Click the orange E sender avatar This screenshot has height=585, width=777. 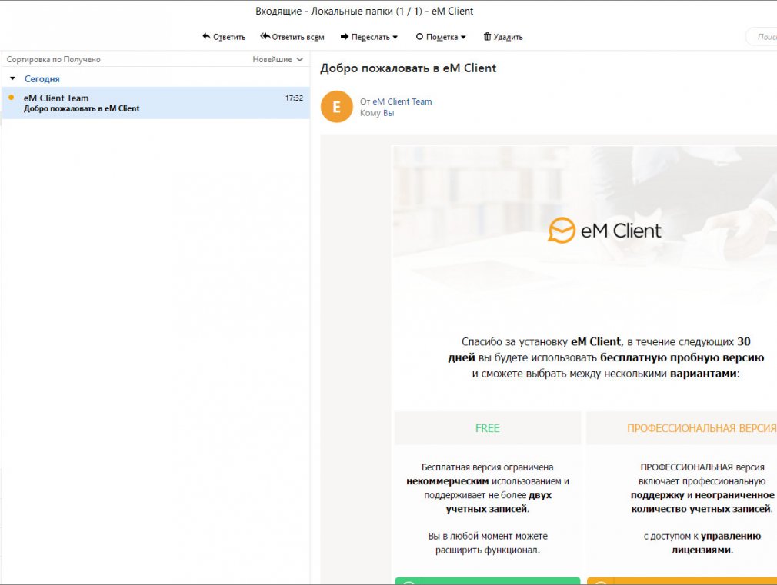[336, 107]
